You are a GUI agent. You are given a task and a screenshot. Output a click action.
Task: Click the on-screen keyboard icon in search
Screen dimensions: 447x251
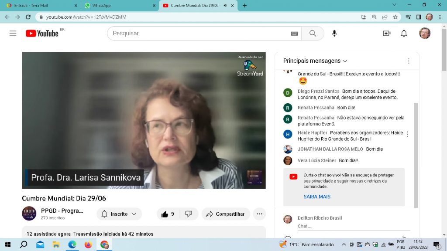[294, 34]
